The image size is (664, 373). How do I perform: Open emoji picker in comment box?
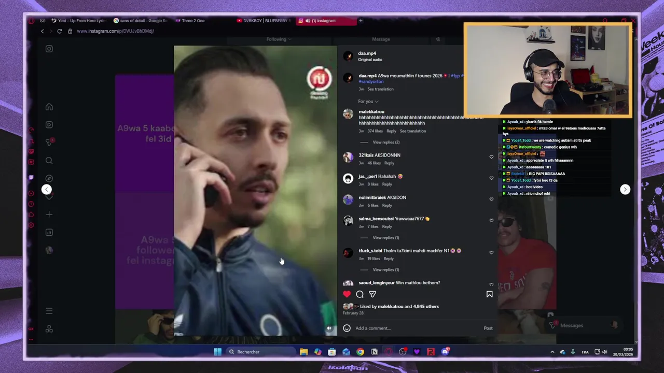point(347,328)
